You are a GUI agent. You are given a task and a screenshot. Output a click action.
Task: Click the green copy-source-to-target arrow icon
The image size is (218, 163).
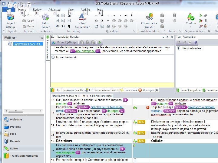pos(200,15)
